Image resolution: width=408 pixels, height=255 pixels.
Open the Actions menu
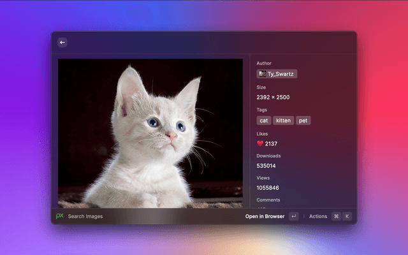click(317, 216)
